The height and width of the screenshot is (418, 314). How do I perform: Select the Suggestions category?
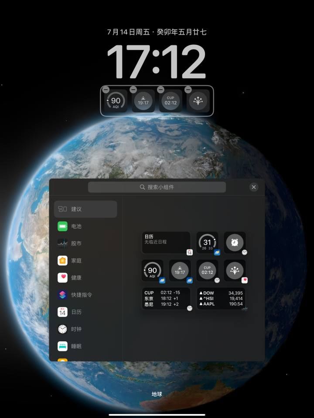click(85, 209)
